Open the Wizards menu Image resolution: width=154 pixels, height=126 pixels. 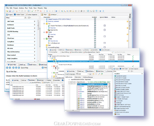[x=40, y=8]
